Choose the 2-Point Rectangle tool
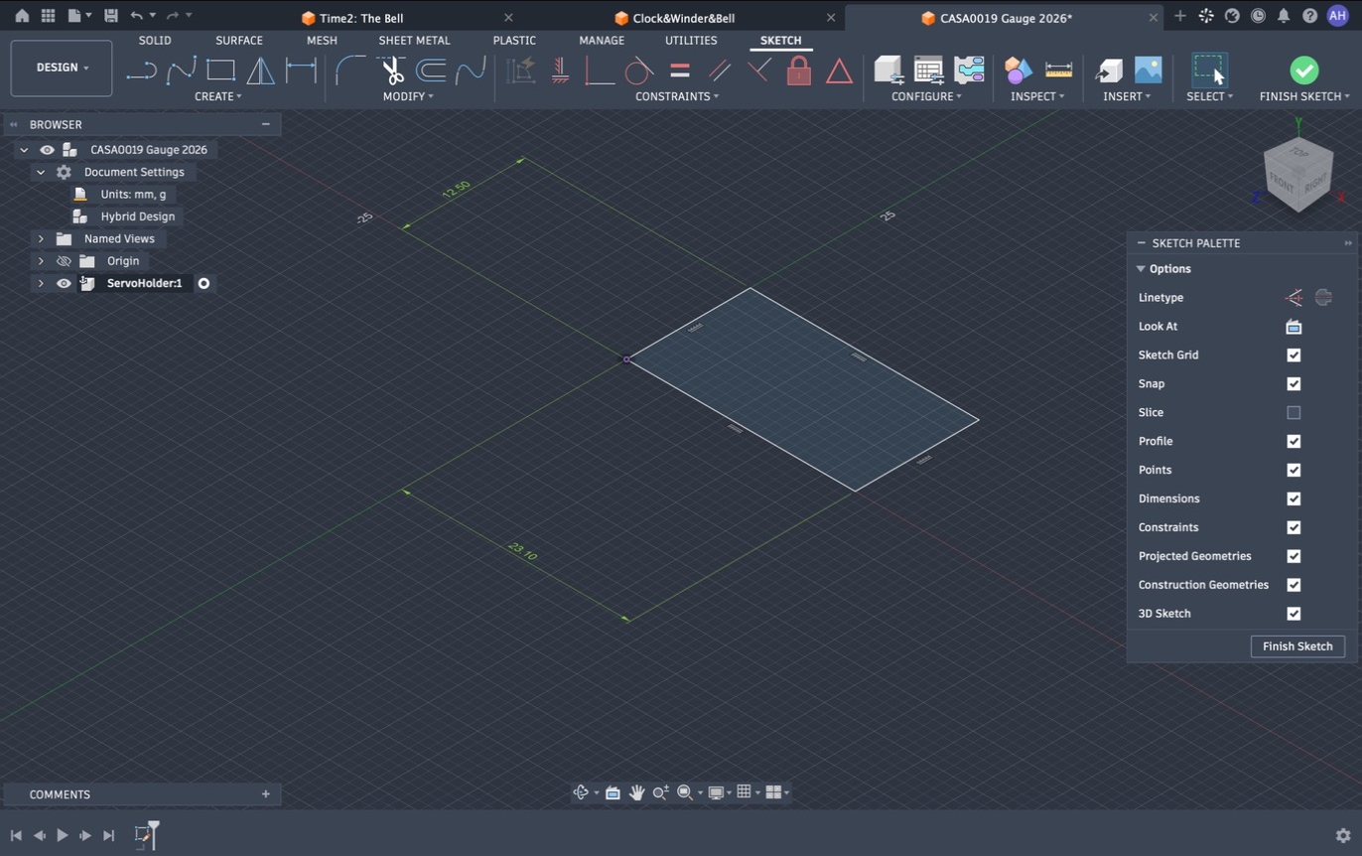 220,71
